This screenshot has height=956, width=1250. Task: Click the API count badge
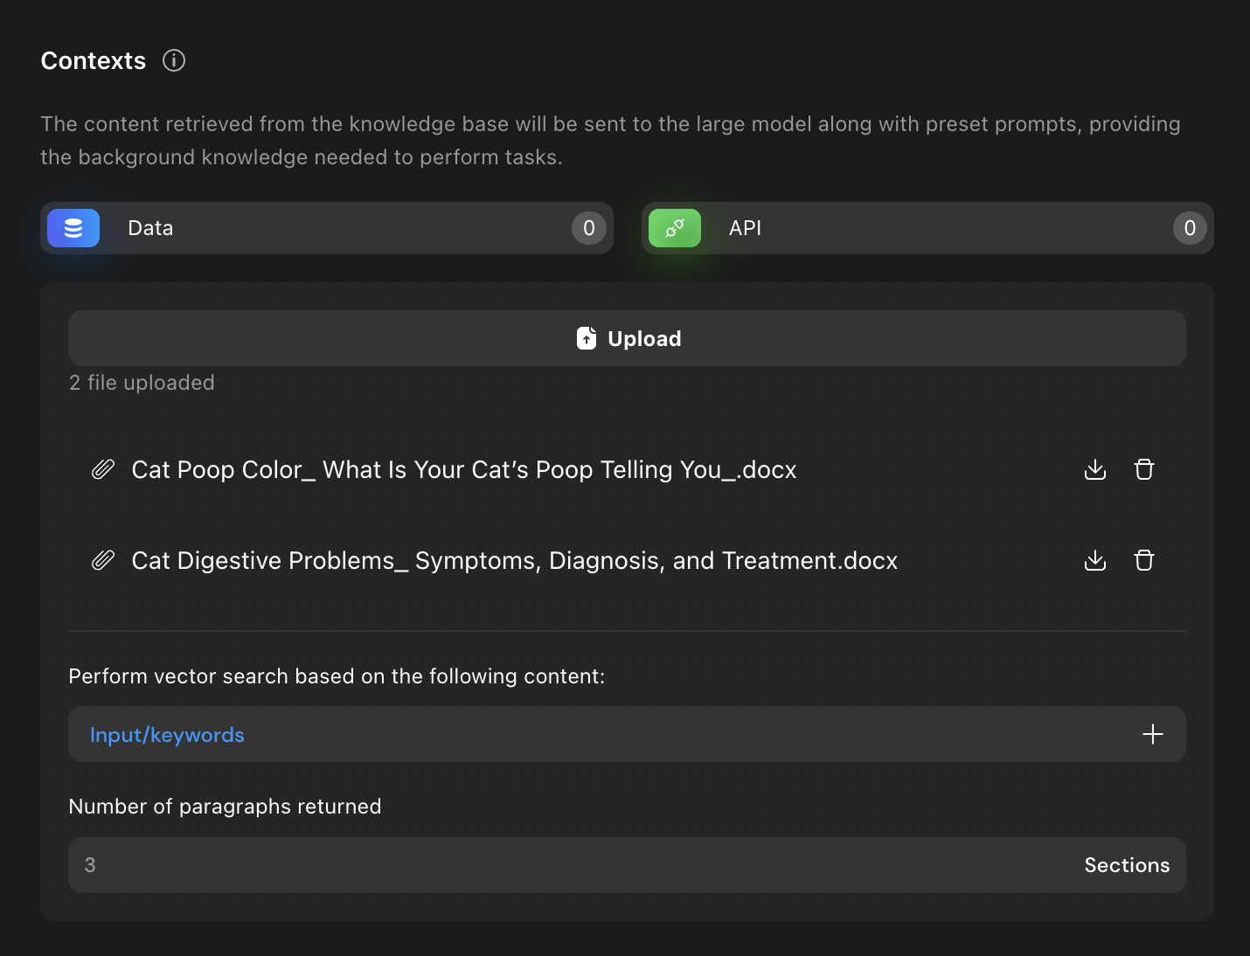pos(1189,228)
